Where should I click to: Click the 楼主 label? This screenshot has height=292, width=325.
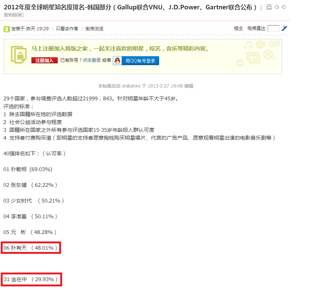click(x=239, y=28)
